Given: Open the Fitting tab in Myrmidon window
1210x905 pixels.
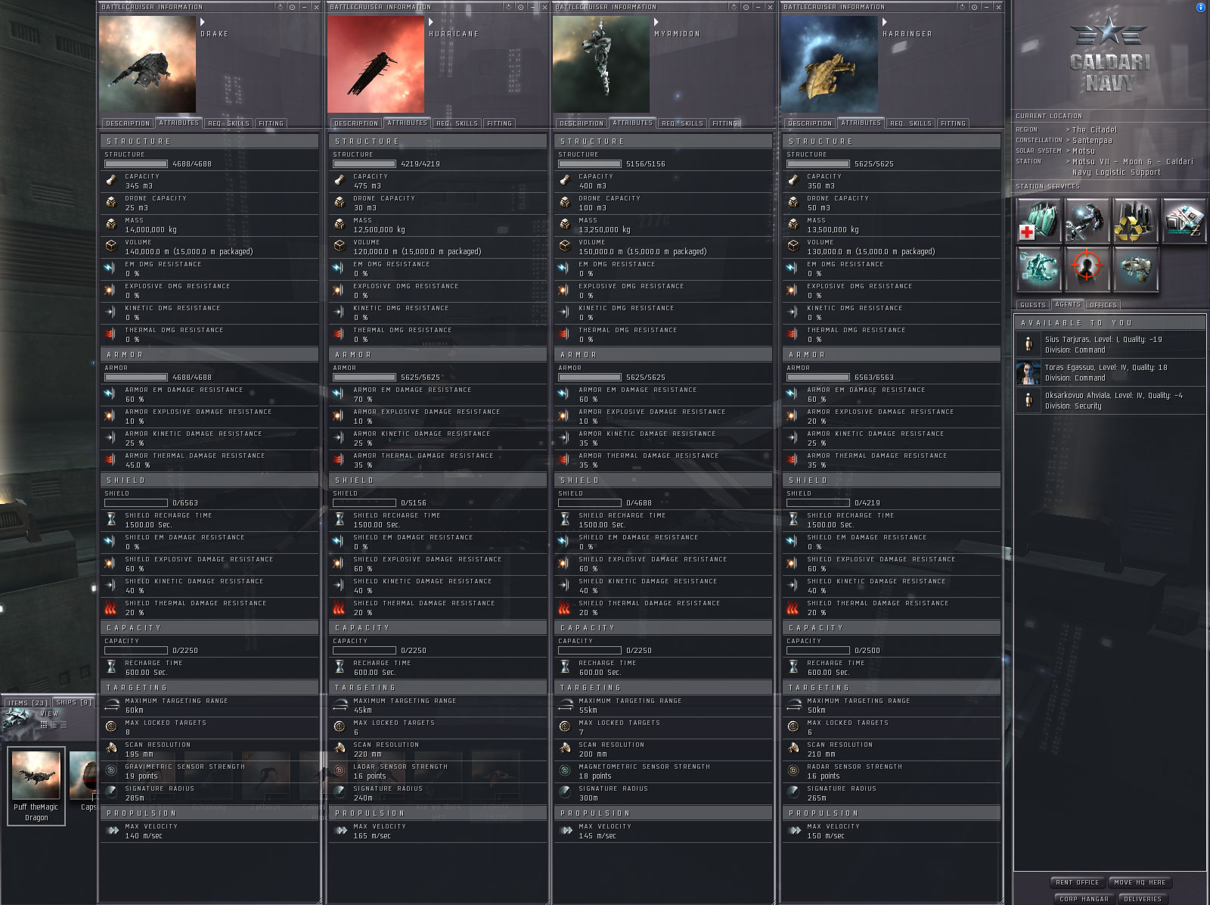Looking at the screenshot, I should pyautogui.click(x=724, y=123).
